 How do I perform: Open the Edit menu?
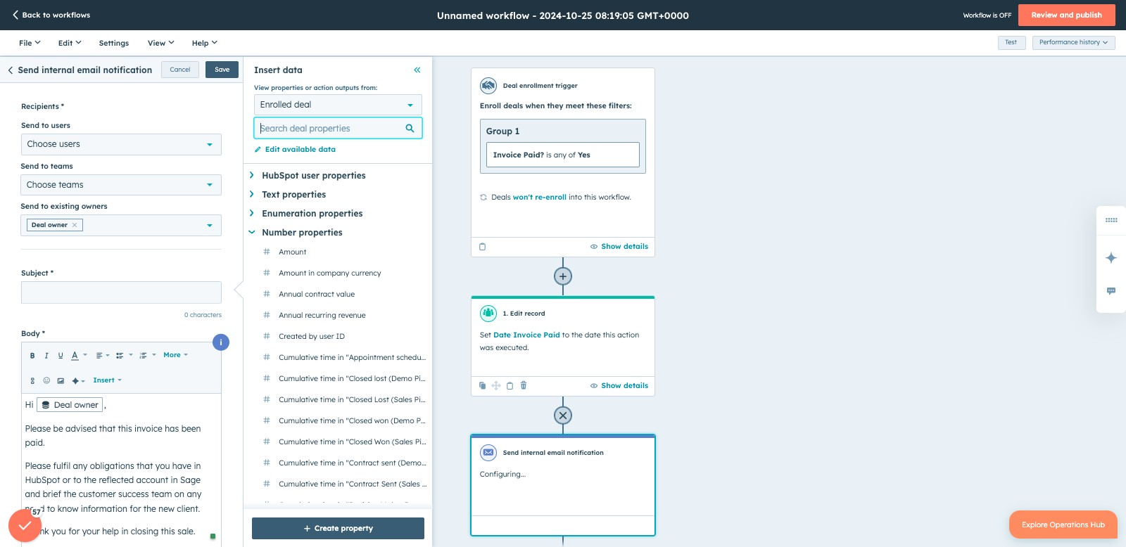tap(70, 43)
